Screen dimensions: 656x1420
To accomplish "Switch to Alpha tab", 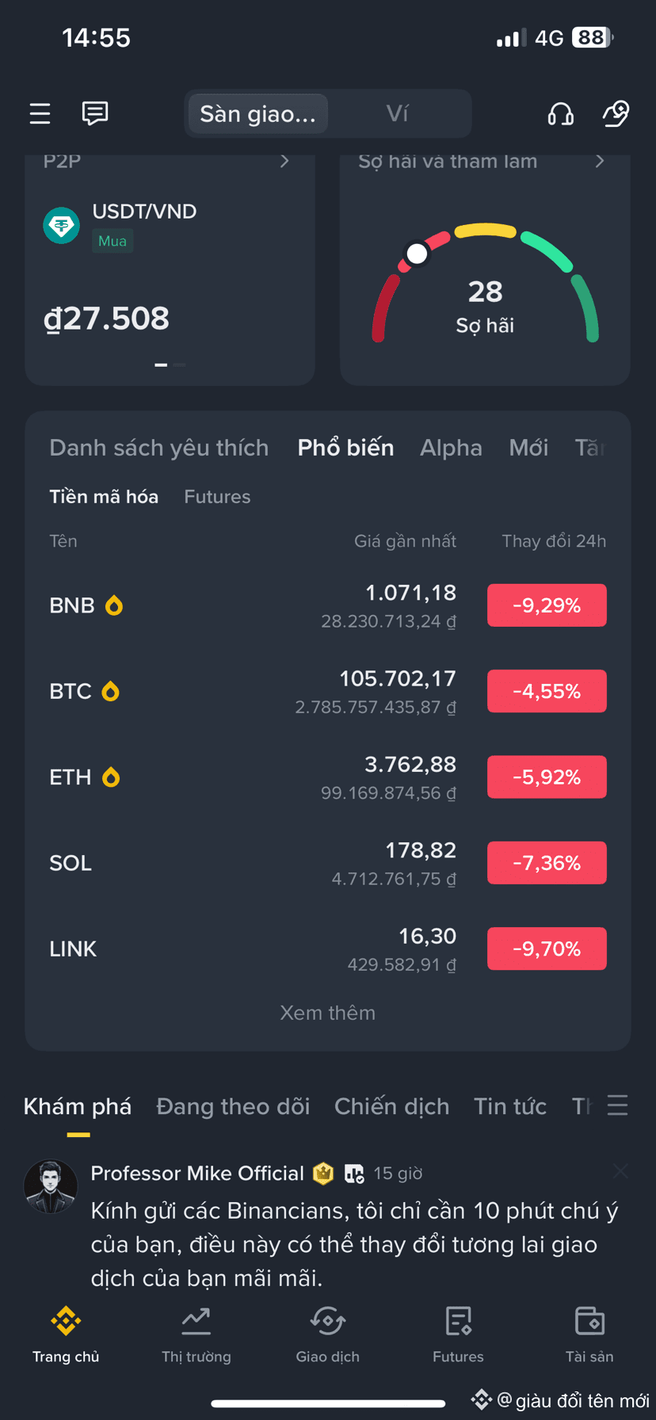I will 451,448.
